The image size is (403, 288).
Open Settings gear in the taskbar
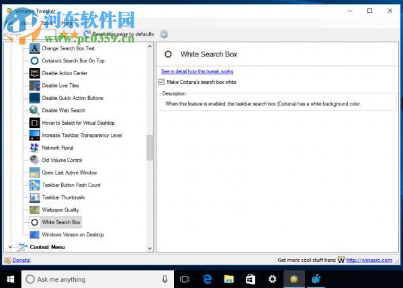272,279
